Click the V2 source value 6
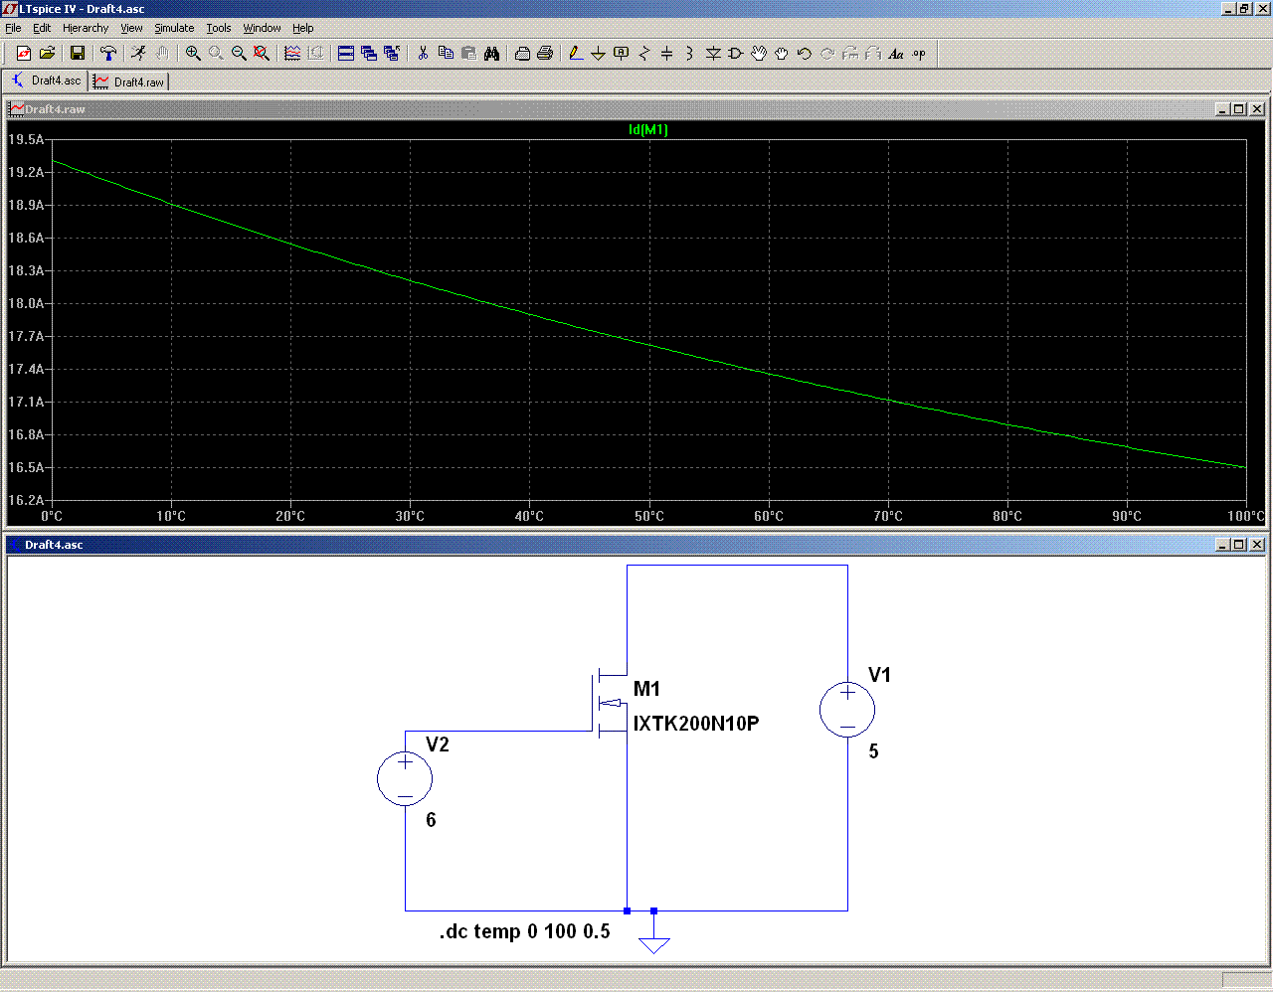1273x992 pixels. 431,820
